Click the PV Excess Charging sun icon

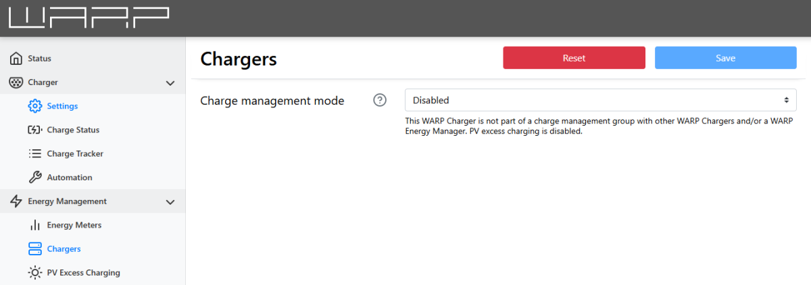(35, 273)
